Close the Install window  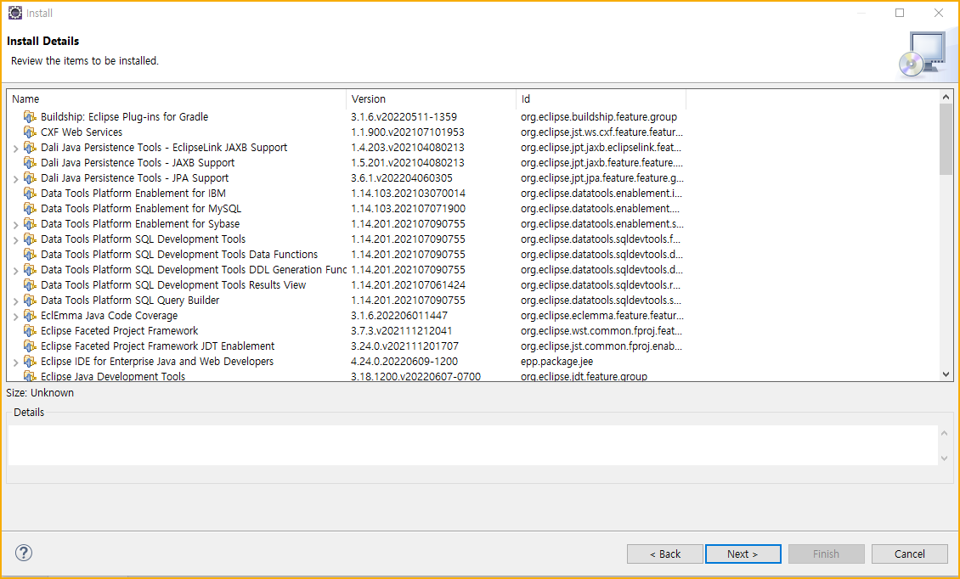click(939, 13)
